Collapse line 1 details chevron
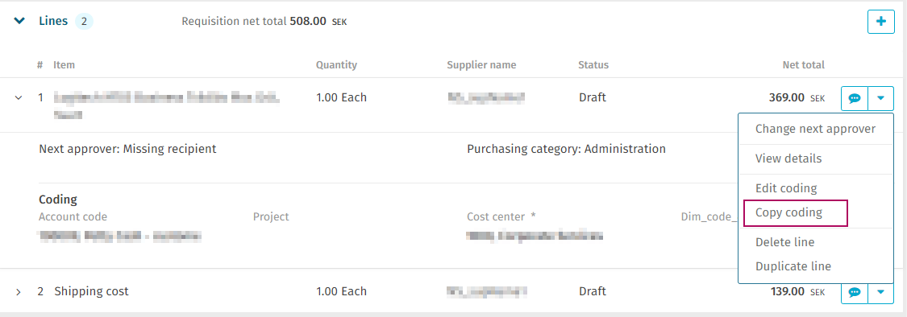This screenshot has width=907, height=317. pyautogui.click(x=19, y=98)
